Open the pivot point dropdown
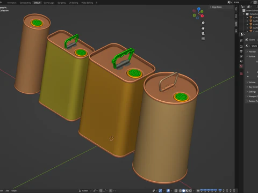Screen dimensions: 258x193 coord(96,191)
